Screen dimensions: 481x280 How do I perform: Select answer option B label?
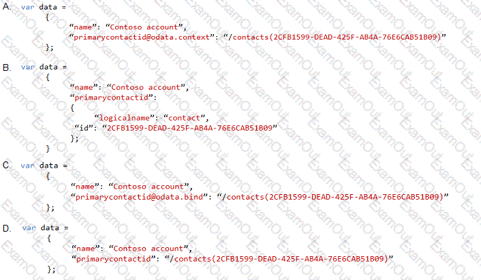pos(7,67)
